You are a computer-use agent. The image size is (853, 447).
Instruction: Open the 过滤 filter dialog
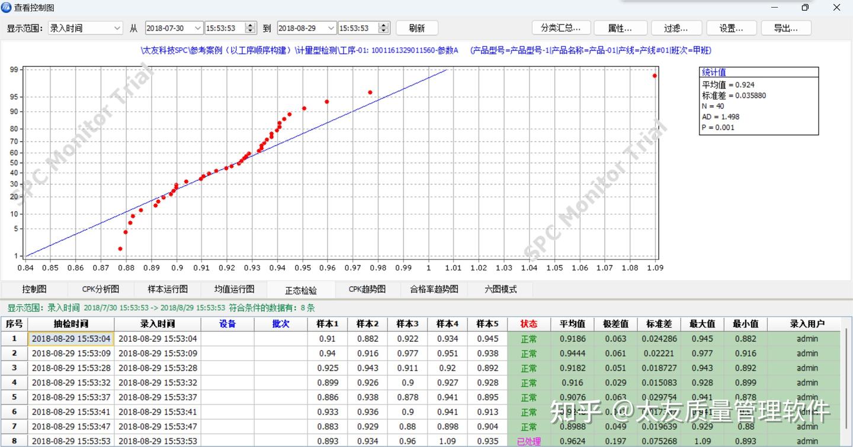pyautogui.click(x=676, y=27)
